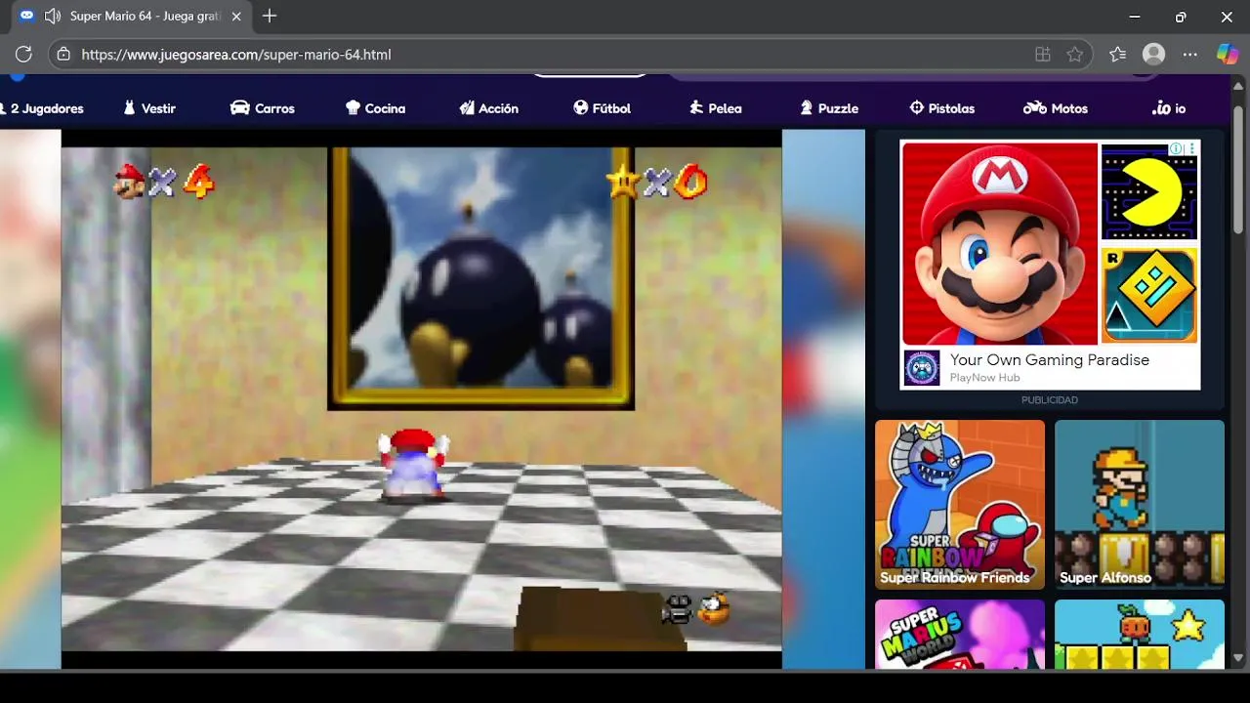Viewport: 1250px width, 703px height.
Task: Mute tab via speaker icon
Action: (x=53, y=16)
